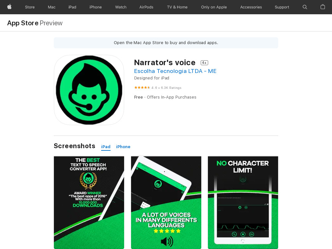Screen dimensions: 332x249
Task: Open Escolha Tecnologia LTDA - ME developer link
Action: point(175,71)
